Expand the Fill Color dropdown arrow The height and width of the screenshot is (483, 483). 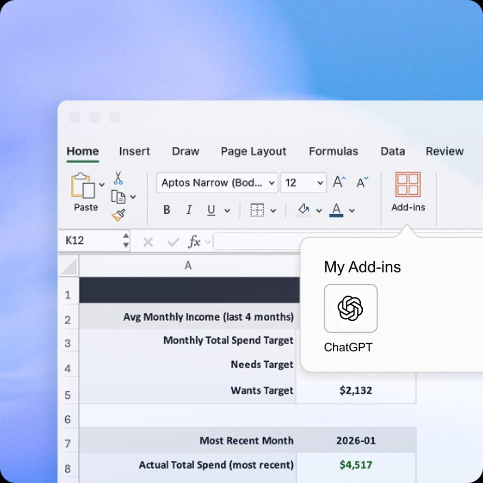pos(319,211)
